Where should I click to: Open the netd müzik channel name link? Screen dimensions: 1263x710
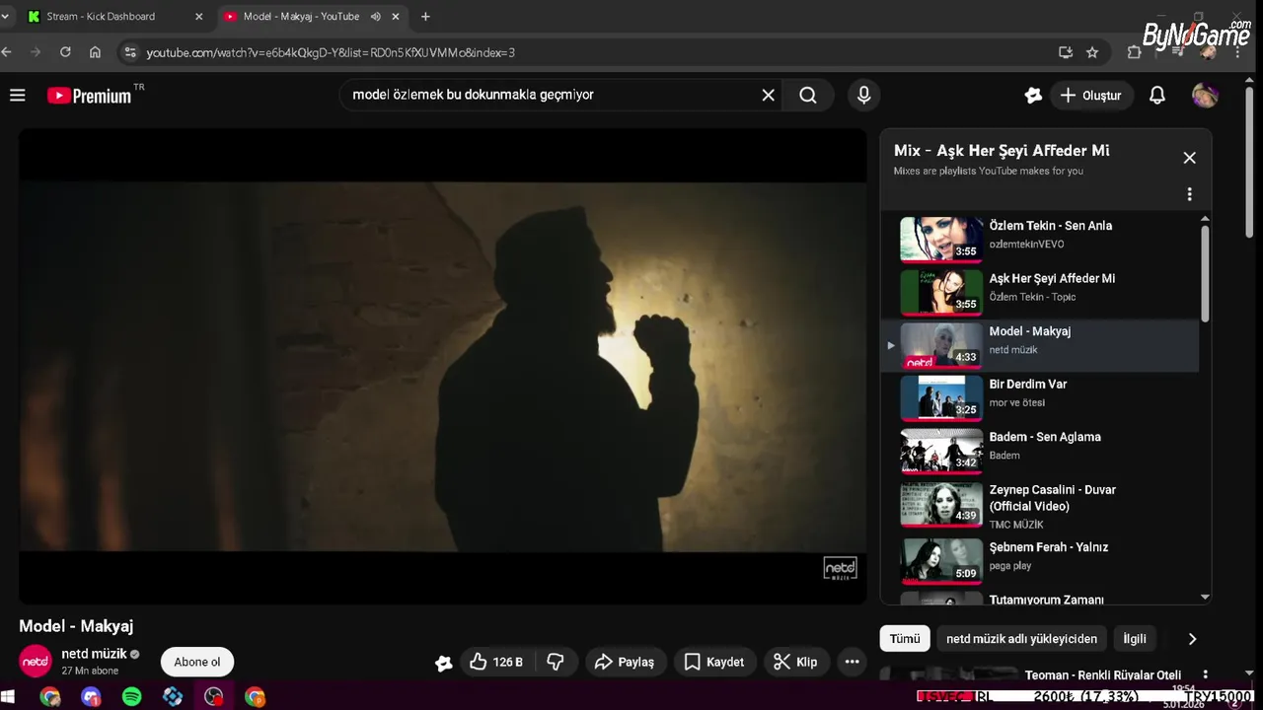(x=94, y=654)
